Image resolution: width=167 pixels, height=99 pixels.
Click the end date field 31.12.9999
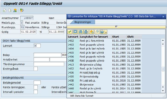56,32
